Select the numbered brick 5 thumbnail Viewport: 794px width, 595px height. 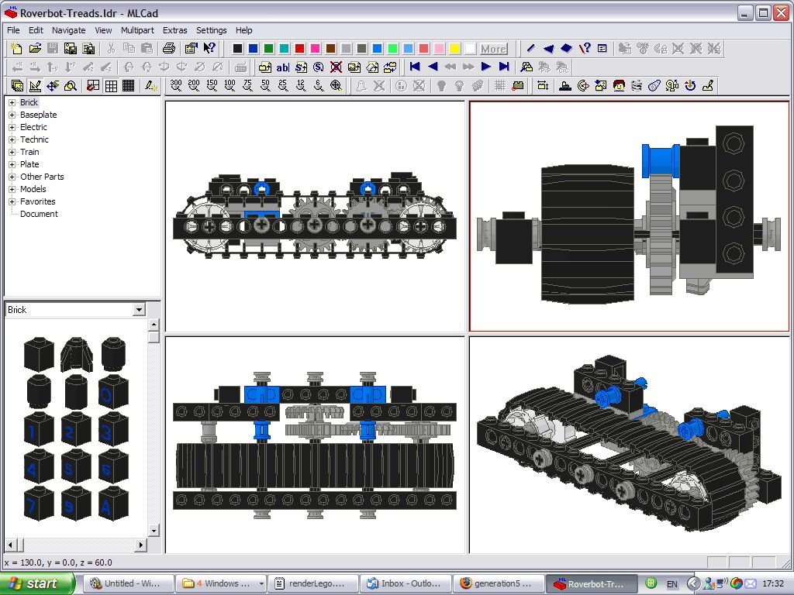[75, 467]
